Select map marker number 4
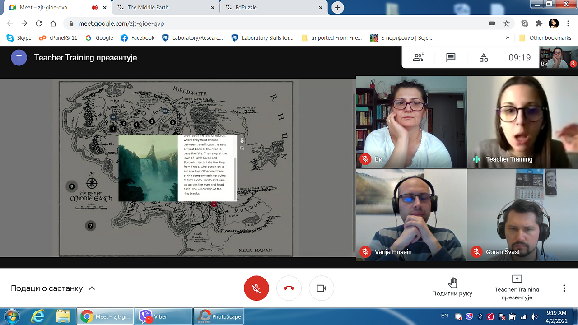Image resolution: width=578 pixels, height=325 pixels. click(137, 125)
